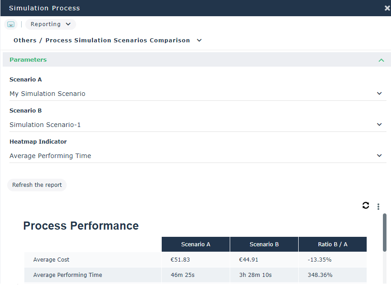Click the circular refresh arrows icon

coord(365,205)
